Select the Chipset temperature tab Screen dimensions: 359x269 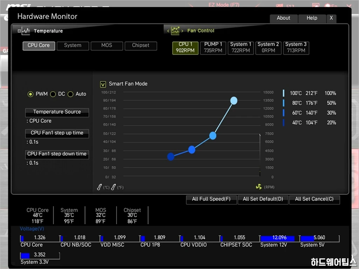pos(141,46)
